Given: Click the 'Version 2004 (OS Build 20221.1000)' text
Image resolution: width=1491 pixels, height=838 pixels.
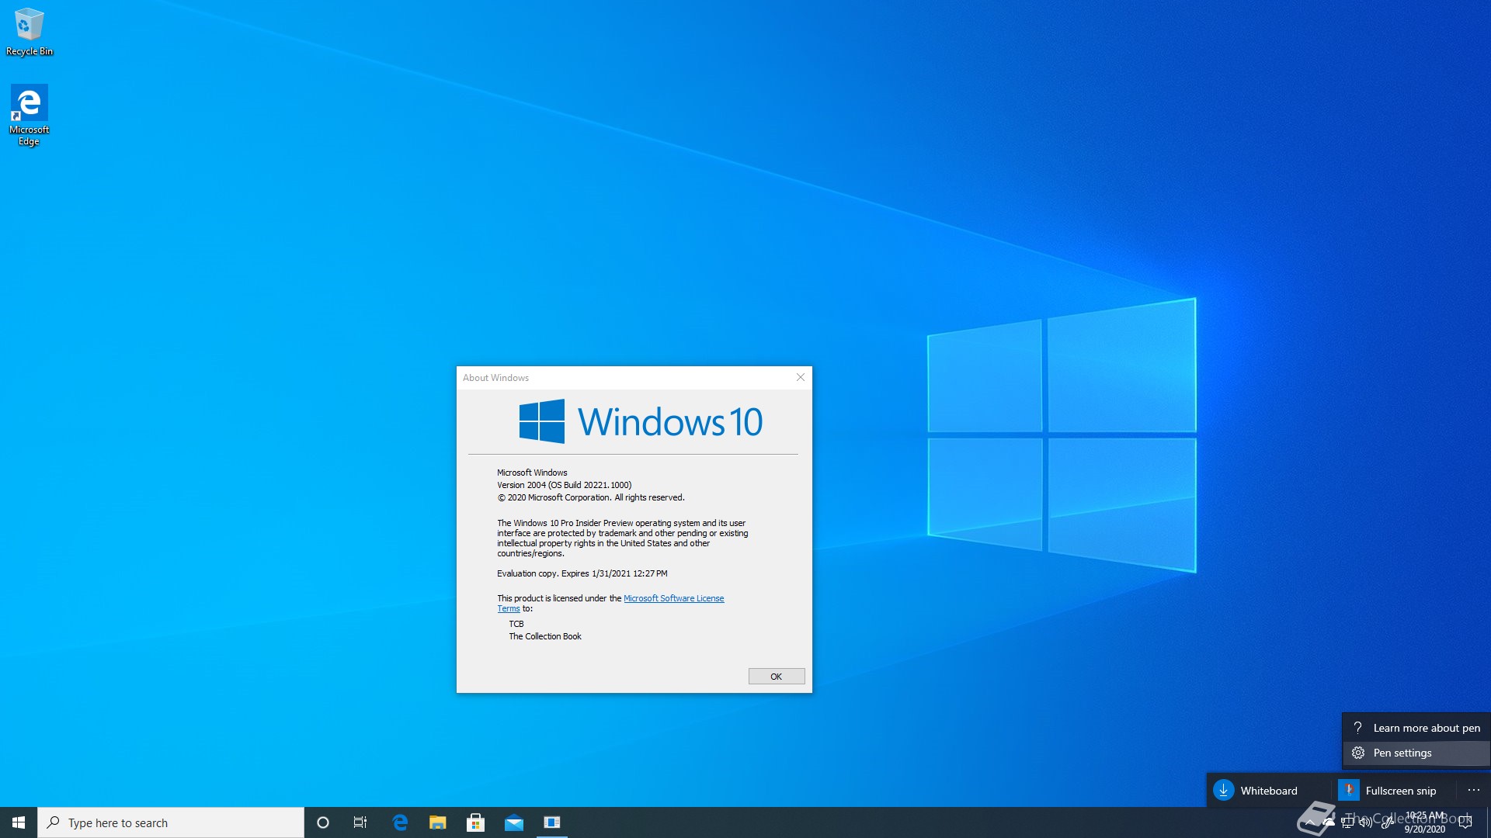Looking at the screenshot, I should click(x=565, y=485).
